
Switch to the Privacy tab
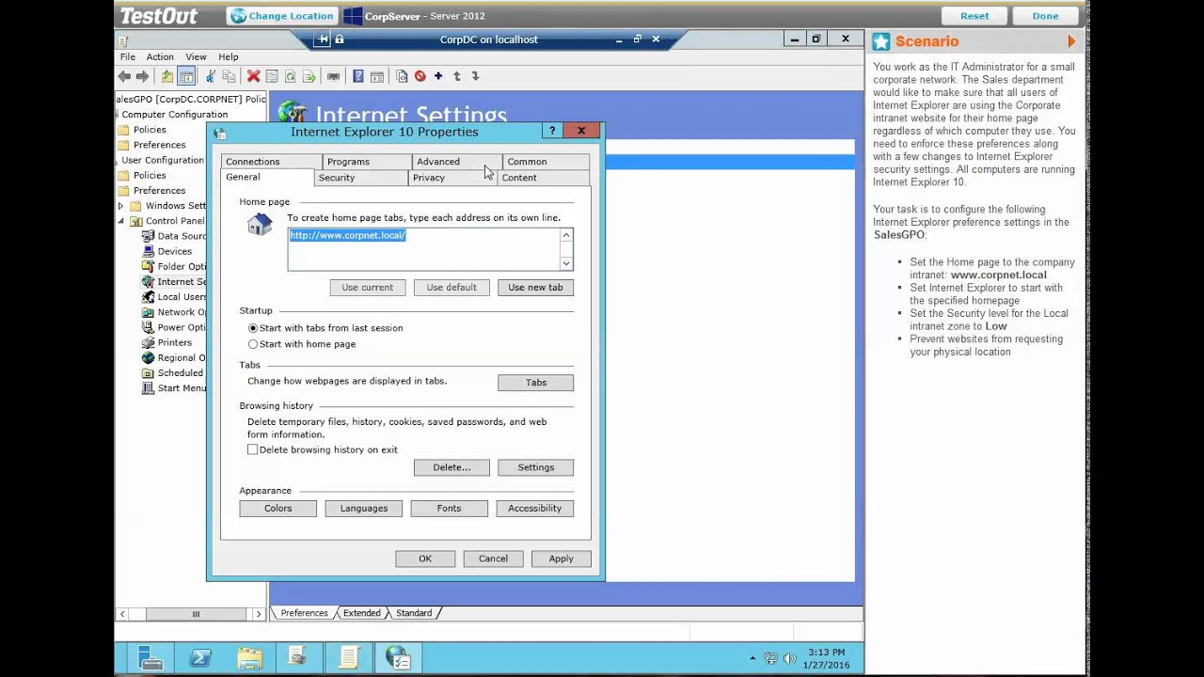click(x=452, y=178)
